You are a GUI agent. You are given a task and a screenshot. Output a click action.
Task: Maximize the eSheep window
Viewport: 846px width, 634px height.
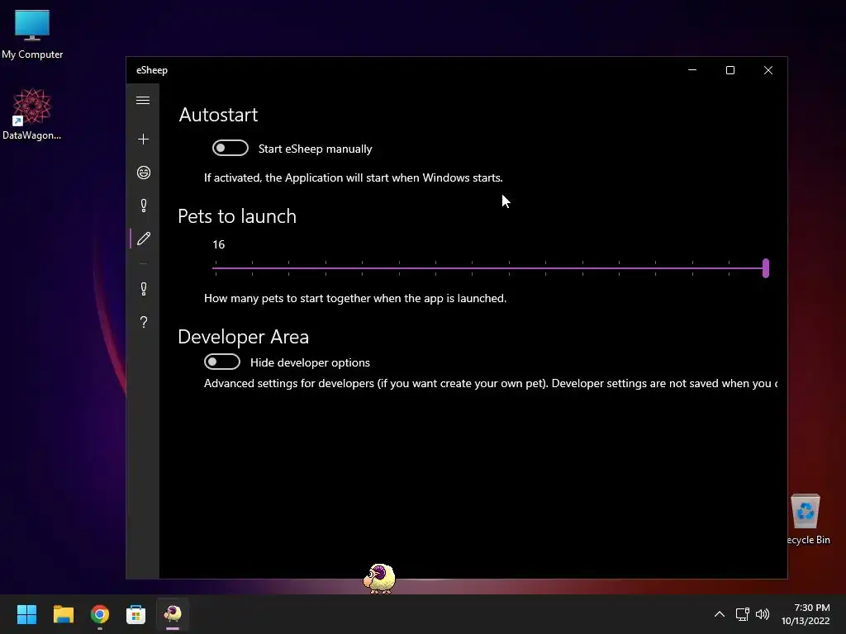pos(730,70)
